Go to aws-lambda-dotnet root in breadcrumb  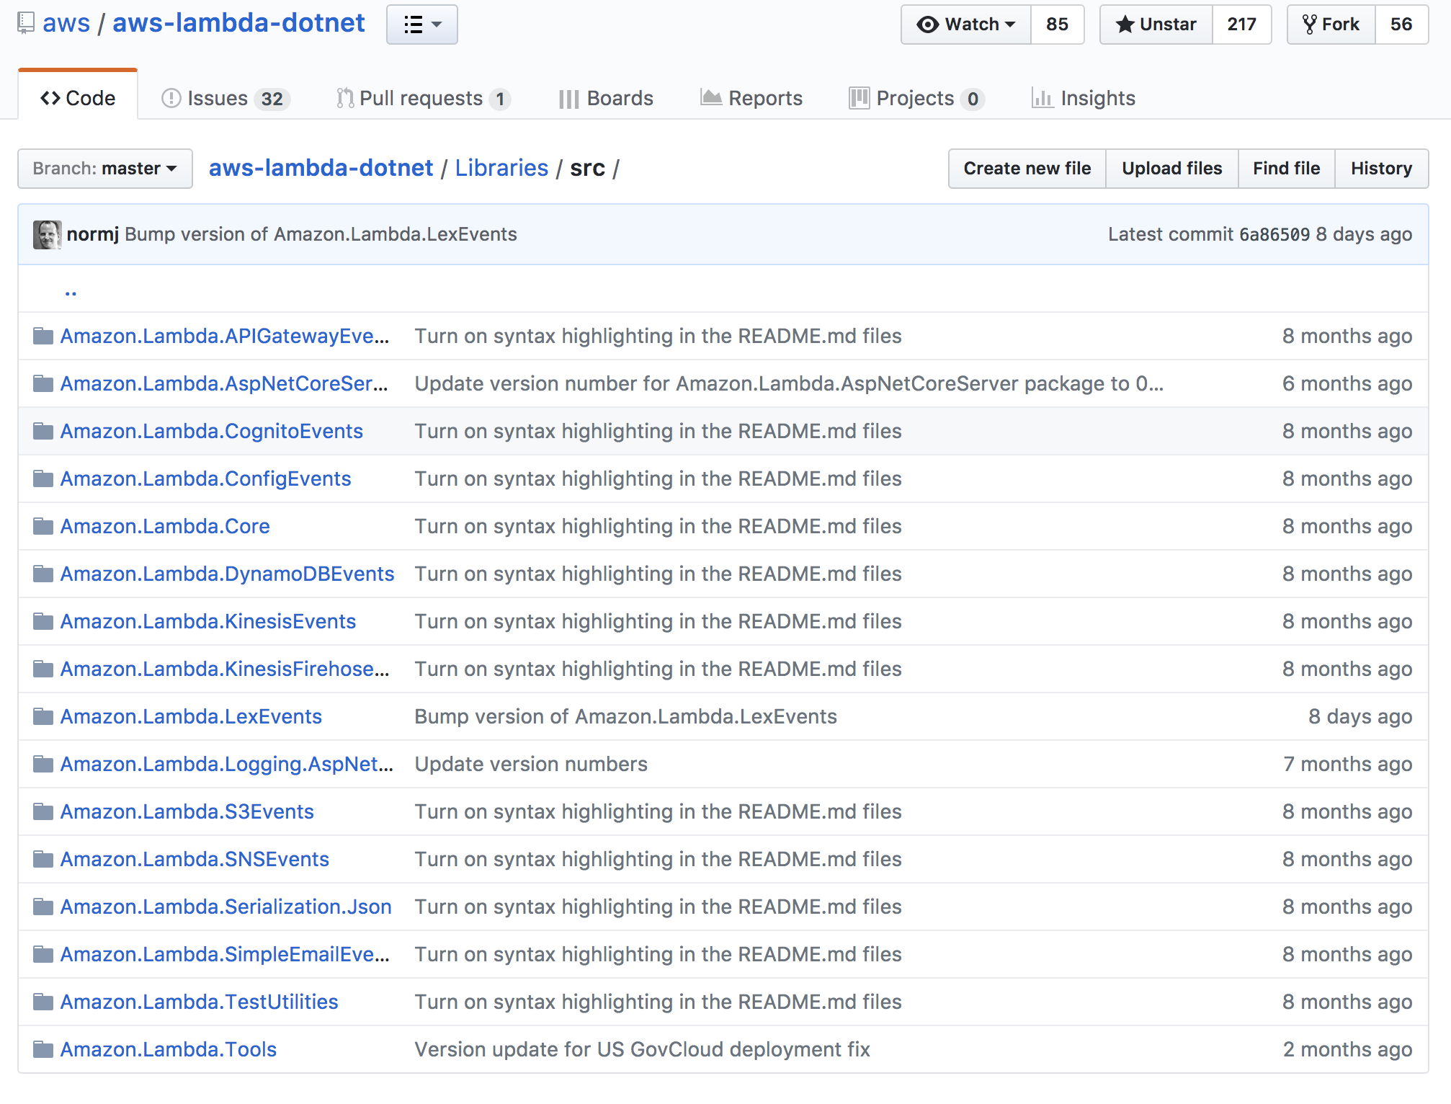click(x=321, y=168)
